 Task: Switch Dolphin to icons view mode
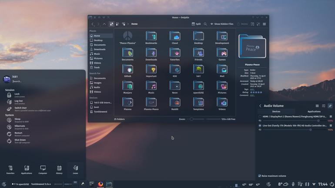click(111, 24)
